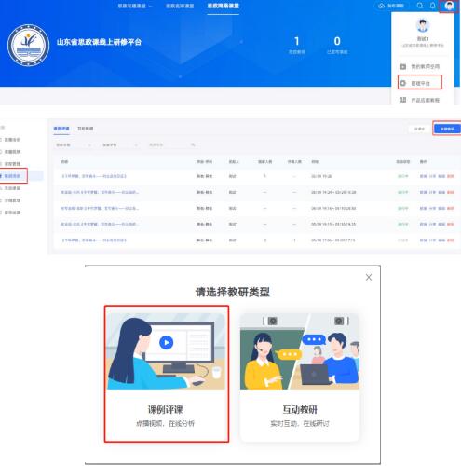Select the 思政网络课堂 top navigation tab
Viewport: 461px width, 466px height.
pyautogui.click(x=224, y=6)
